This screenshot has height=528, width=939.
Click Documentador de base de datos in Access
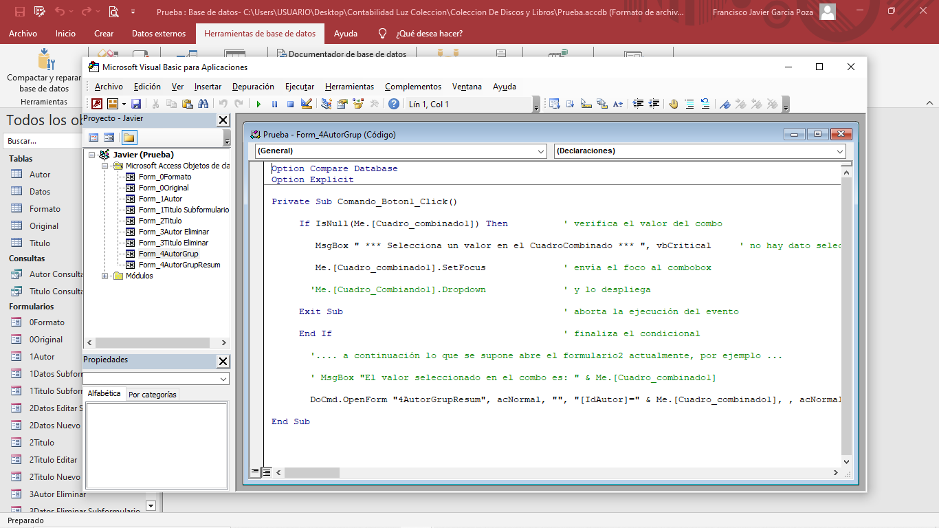pyautogui.click(x=342, y=54)
